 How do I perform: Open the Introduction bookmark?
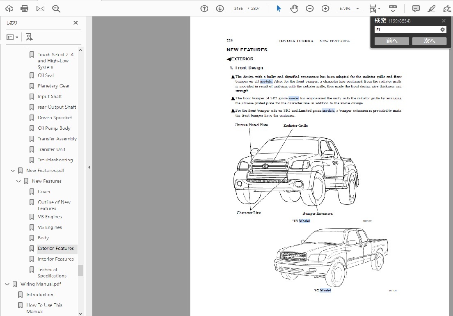[39, 295]
